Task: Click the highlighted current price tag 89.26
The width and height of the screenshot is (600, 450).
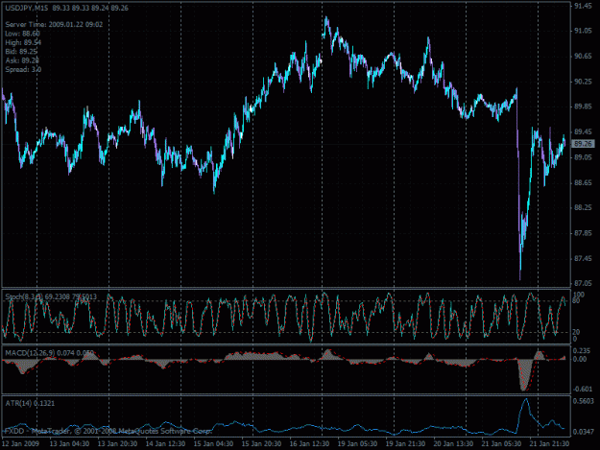Action: coord(583,144)
